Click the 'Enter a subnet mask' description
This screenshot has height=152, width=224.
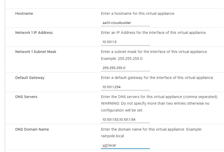pyautogui.click(x=154, y=52)
